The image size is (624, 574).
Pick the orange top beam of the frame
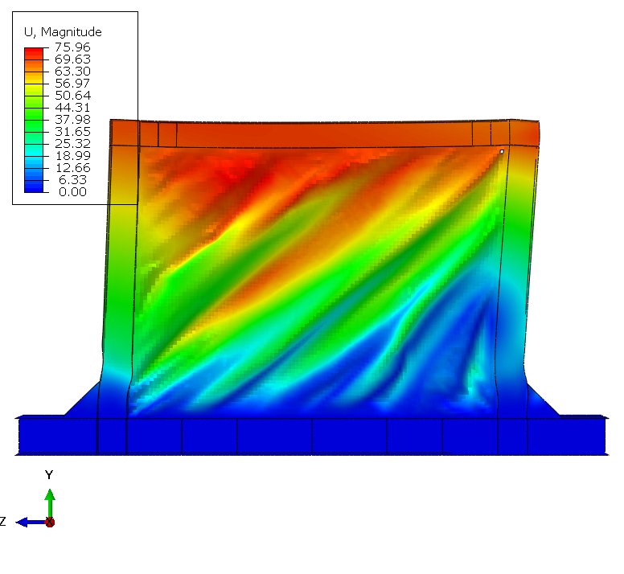click(322, 133)
